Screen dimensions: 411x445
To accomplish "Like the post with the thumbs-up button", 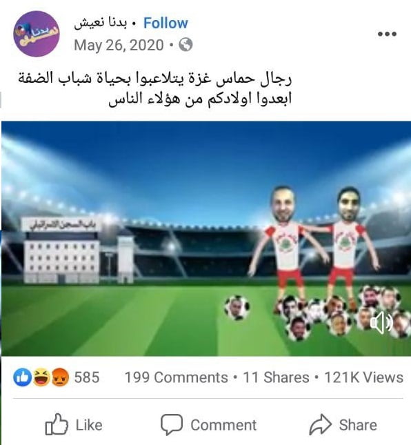I will point(74,425).
